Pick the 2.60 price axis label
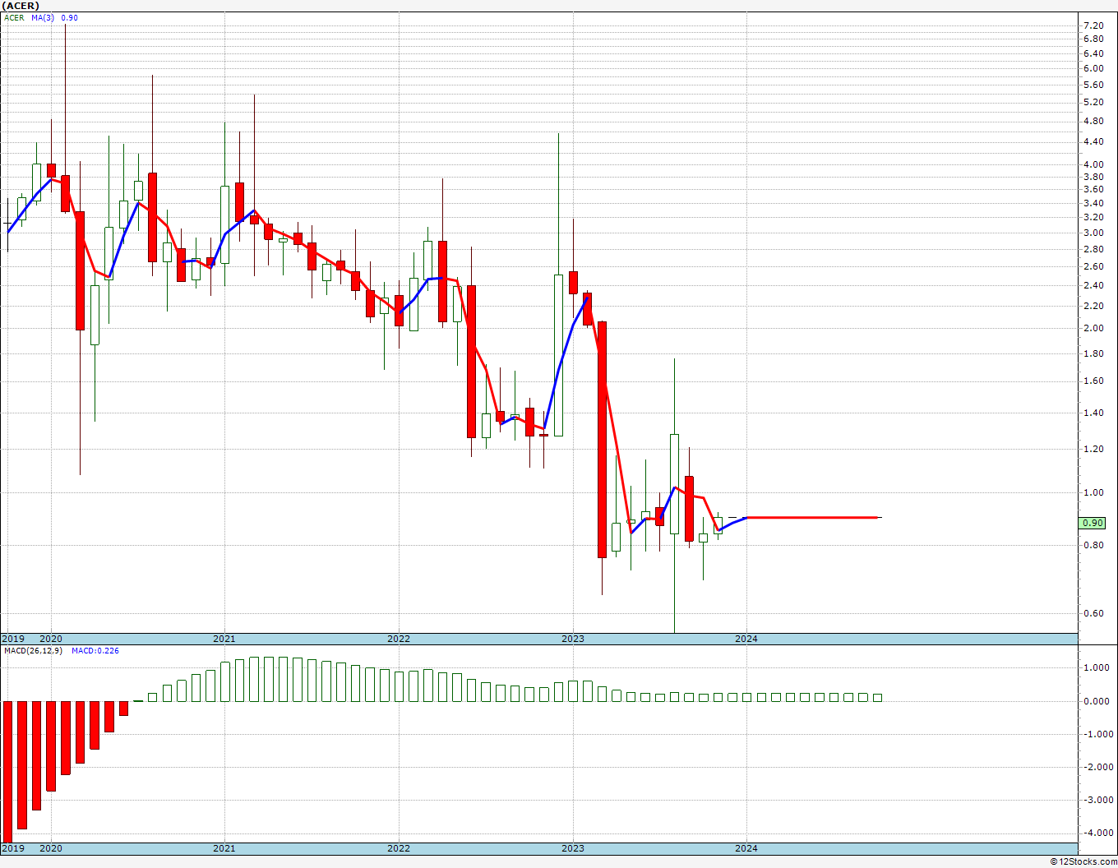This screenshot has height=868, width=1118. pyautogui.click(x=1093, y=266)
